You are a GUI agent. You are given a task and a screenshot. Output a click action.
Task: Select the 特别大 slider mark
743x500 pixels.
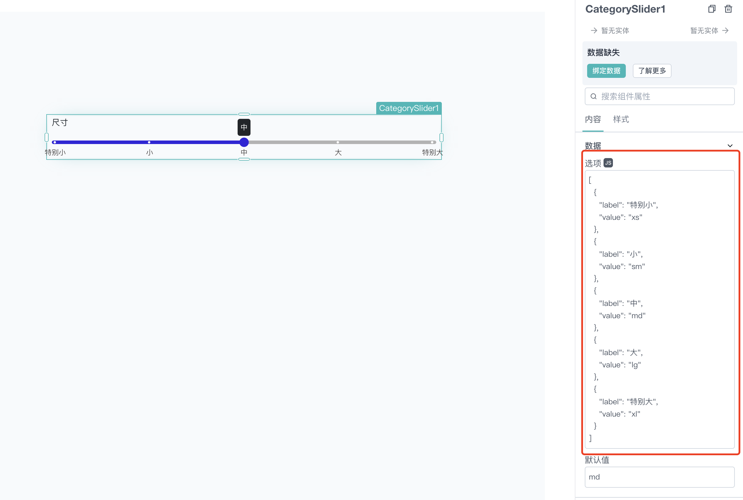click(x=432, y=142)
